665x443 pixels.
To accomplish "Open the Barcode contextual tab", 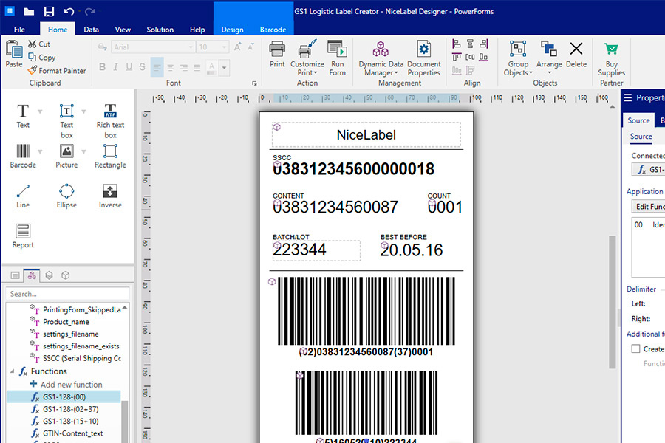I will [273, 30].
